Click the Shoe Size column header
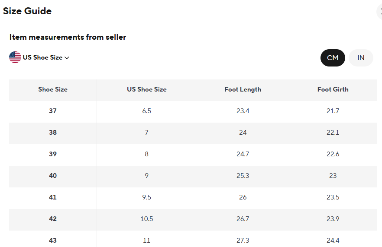 (53, 89)
